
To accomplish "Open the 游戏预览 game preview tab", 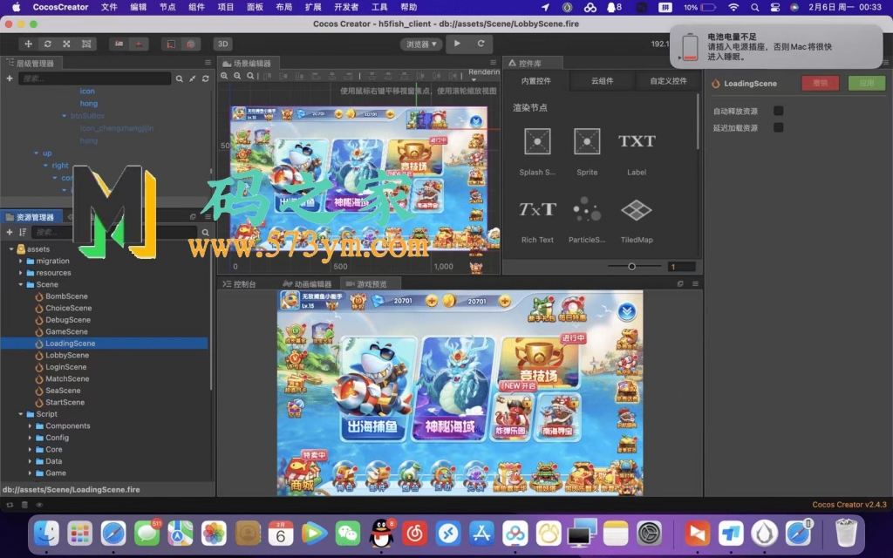I will (x=370, y=284).
